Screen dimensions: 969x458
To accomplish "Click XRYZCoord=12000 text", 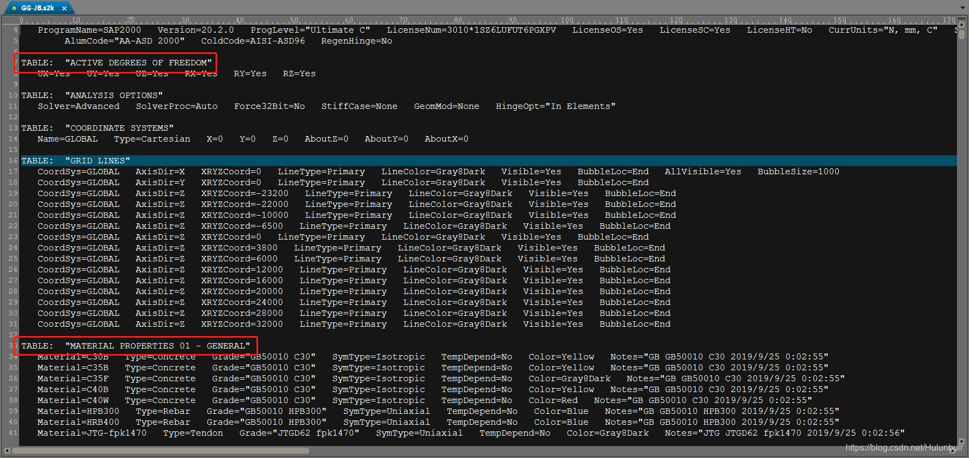I will [242, 270].
